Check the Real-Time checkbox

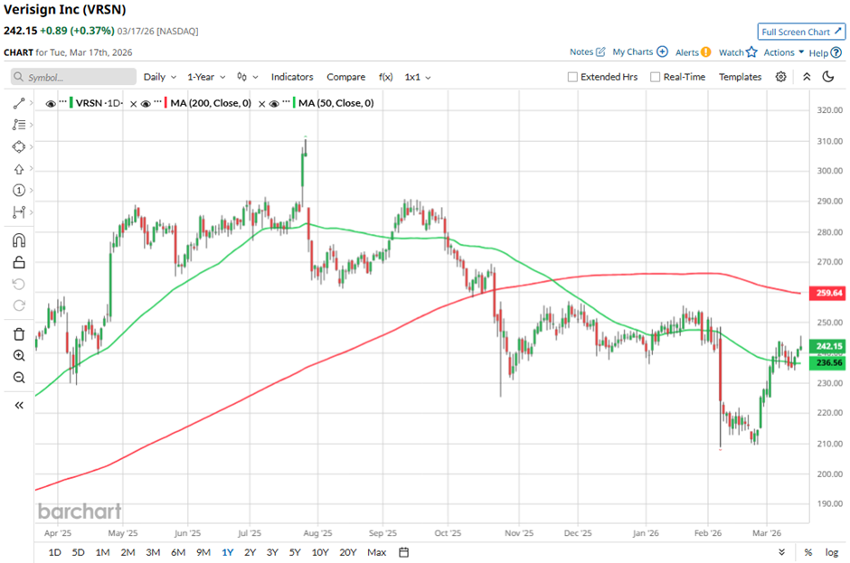click(x=656, y=78)
